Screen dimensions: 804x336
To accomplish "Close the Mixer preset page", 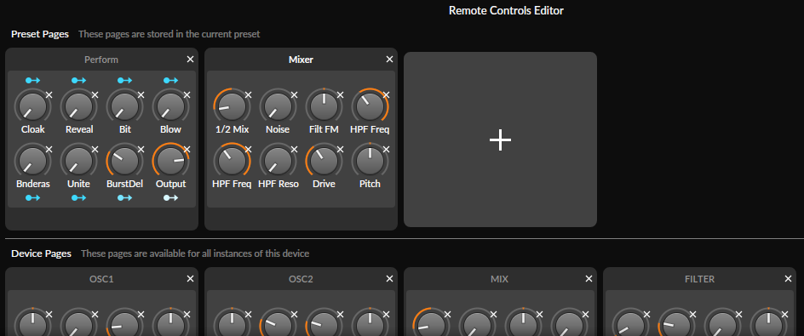I will click(x=389, y=60).
